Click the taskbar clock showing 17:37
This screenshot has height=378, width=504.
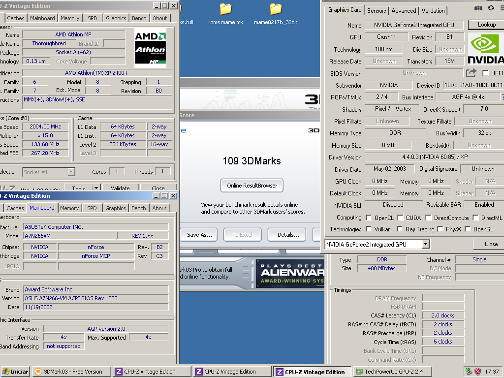492,372
